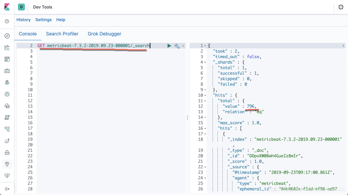Click in the GET metricbeat search request line

coord(94,45)
